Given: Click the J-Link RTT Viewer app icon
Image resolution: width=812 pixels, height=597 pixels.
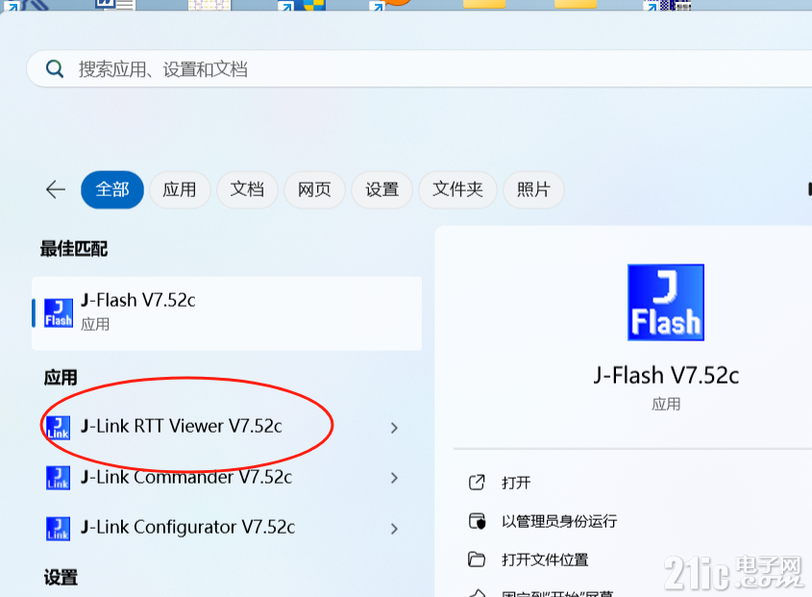Looking at the screenshot, I should tap(58, 428).
